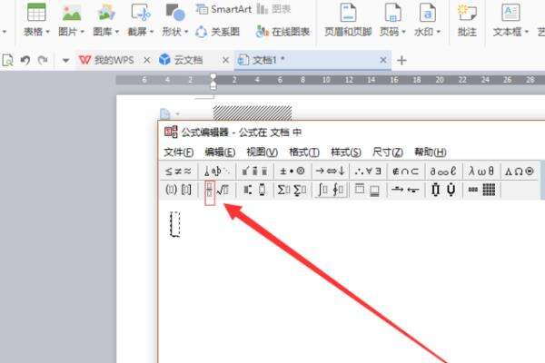Expand the 形状 dropdown arrow
Image resolution: width=545 pixels, height=363 pixels.
coord(186,32)
